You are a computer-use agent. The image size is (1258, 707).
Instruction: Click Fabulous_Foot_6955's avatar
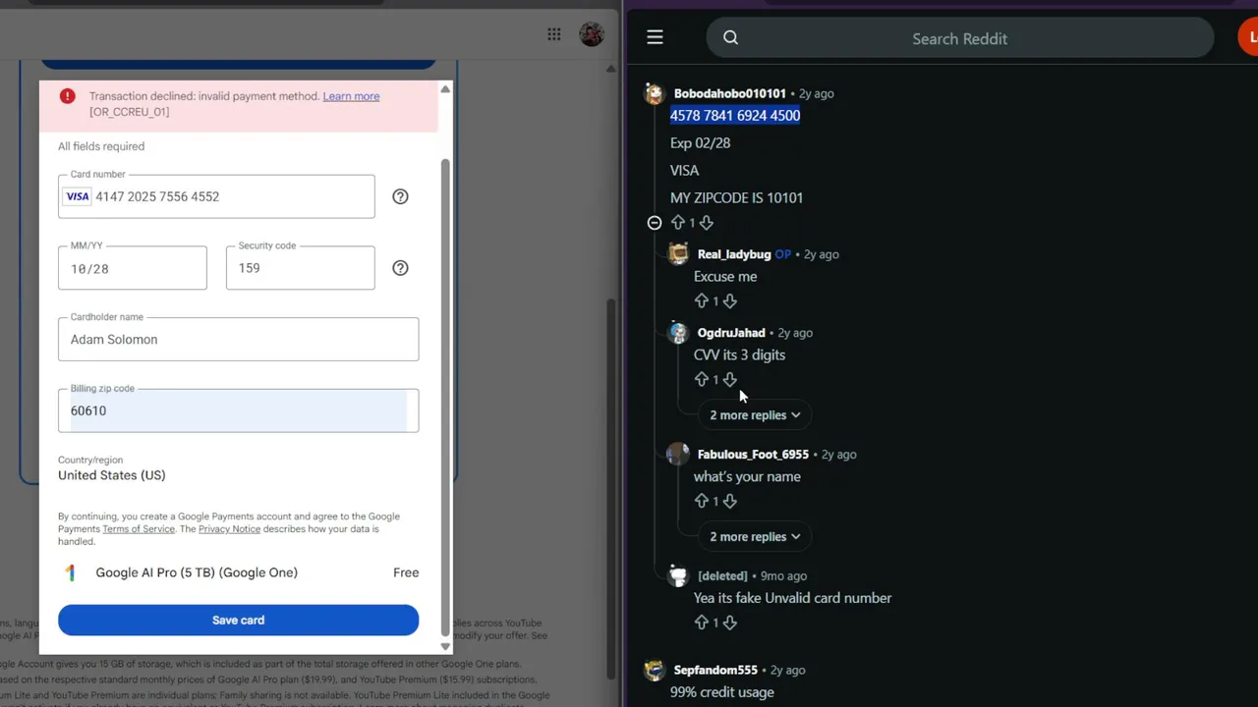[678, 455]
